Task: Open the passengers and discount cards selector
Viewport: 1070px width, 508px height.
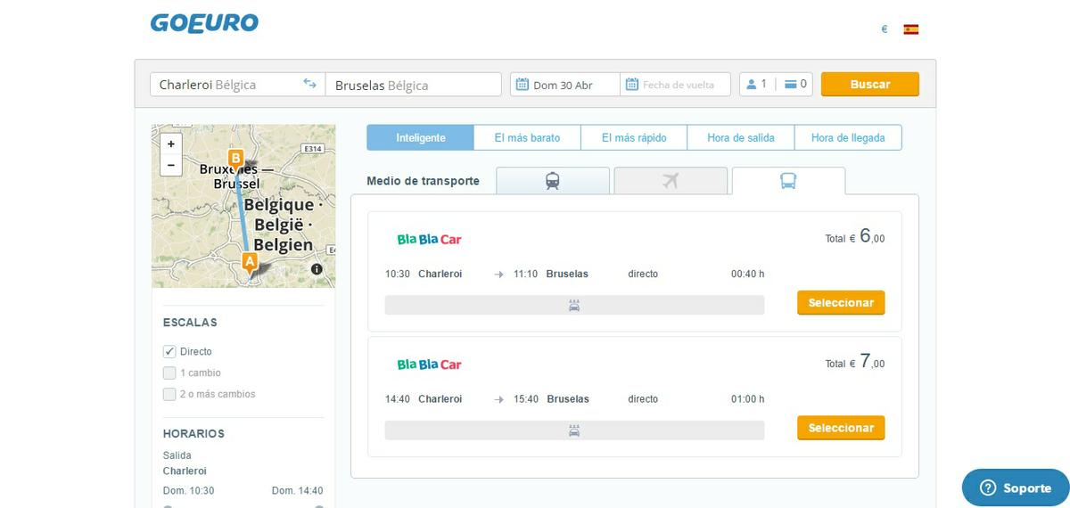Action: 776,85
